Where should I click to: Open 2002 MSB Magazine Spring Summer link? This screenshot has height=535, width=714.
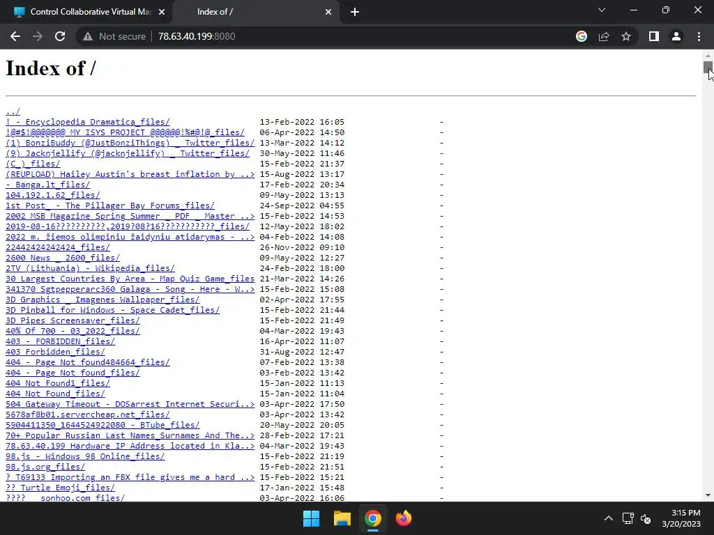point(130,216)
